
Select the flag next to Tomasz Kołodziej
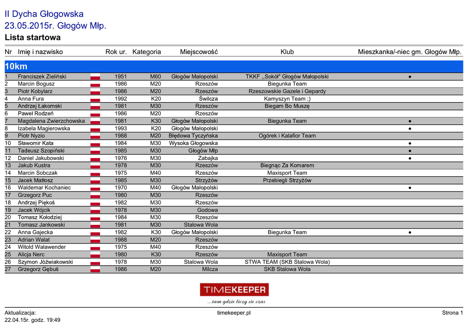(95, 218)
